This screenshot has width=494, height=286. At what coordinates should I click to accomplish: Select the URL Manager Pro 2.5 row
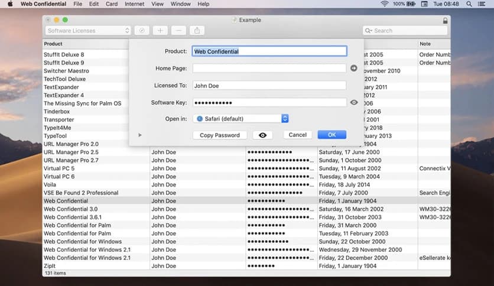coord(246,152)
